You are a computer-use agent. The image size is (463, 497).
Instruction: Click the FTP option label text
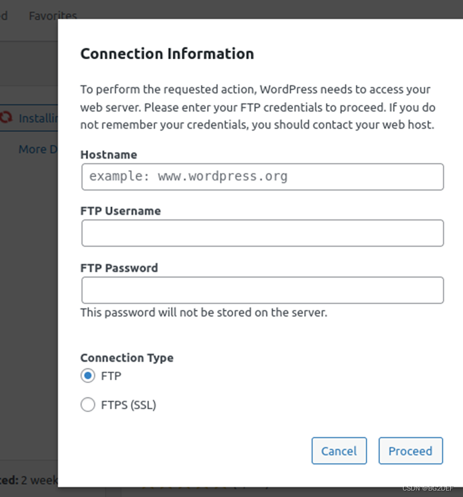(111, 376)
